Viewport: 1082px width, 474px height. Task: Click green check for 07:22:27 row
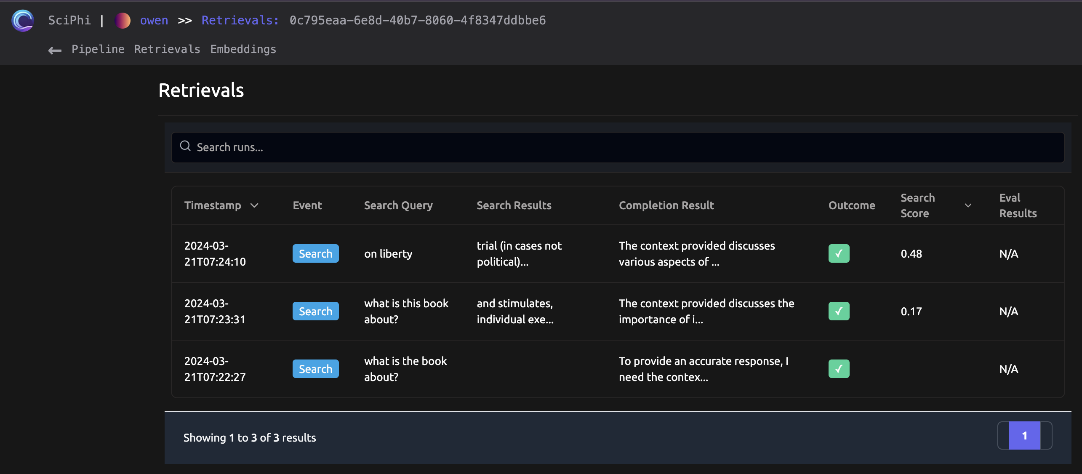839,369
